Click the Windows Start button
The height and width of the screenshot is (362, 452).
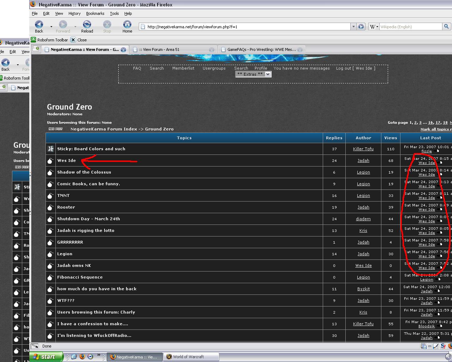(x=46, y=357)
